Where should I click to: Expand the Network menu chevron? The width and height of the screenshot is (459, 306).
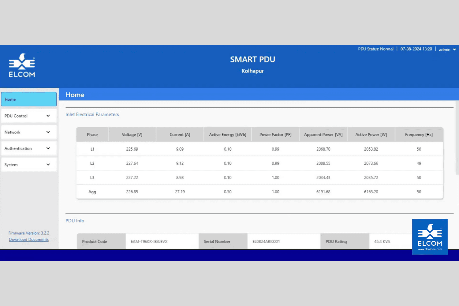click(48, 132)
